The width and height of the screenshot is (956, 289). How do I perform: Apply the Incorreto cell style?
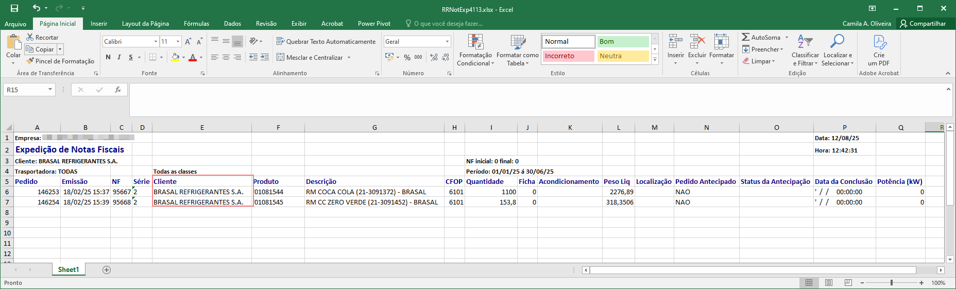click(x=568, y=56)
